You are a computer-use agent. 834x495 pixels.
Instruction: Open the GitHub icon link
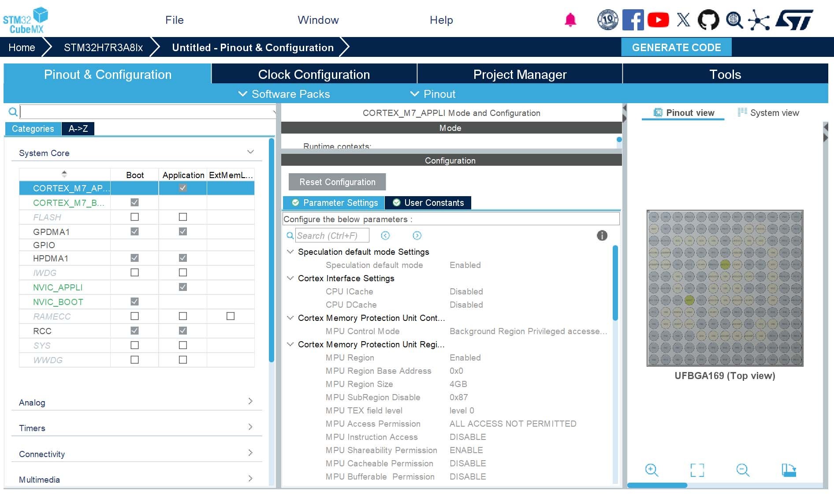point(708,20)
